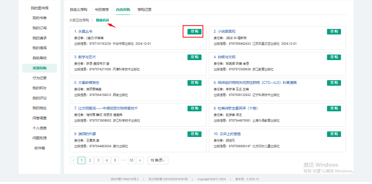The image size is (372, 184).
Task: Go to previous page arrow
Action: click(x=73, y=160)
